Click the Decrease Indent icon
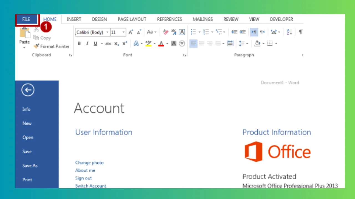The image size is (355, 199). coord(234,32)
